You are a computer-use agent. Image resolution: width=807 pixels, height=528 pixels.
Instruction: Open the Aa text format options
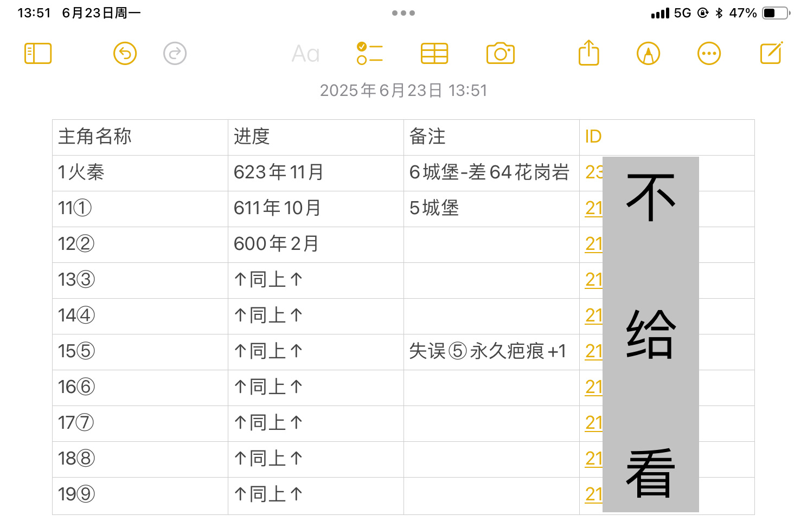tap(305, 54)
